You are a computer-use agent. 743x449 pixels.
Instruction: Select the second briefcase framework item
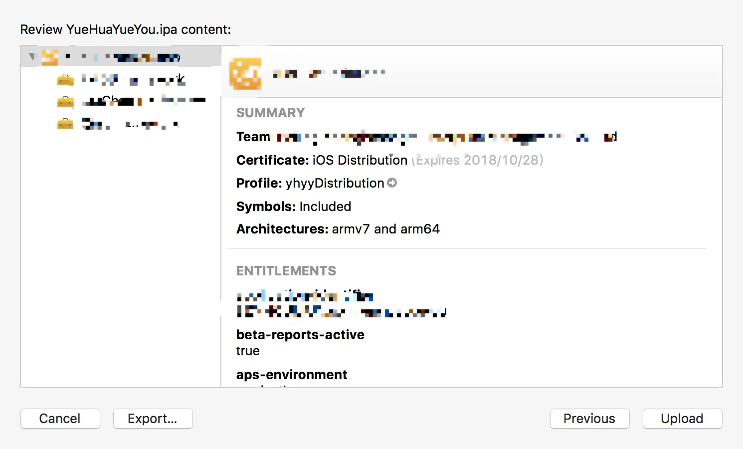pyautogui.click(x=65, y=102)
